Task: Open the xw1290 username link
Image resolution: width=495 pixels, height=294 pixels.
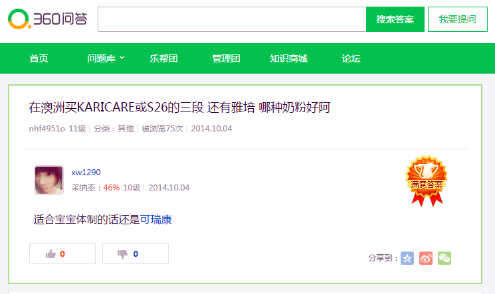Action: coord(86,173)
